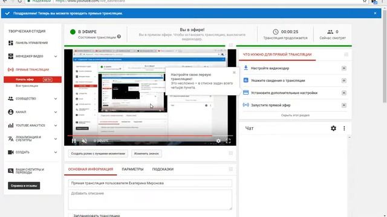387x217 pixels.
Task: Expand the YouTube Analytics submenu arrow
Action: point(56,125)
